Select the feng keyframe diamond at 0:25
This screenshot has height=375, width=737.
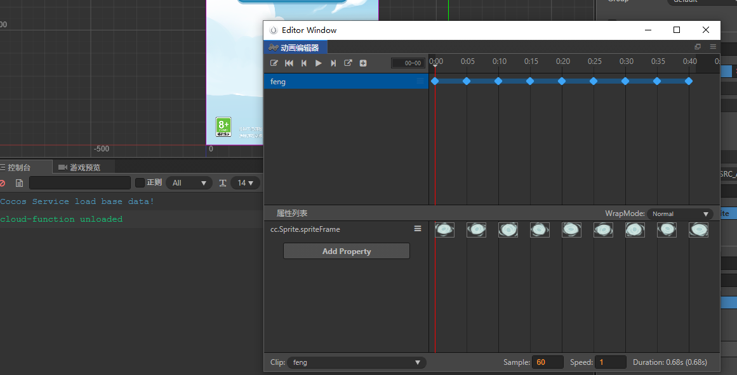pos(594,81)
